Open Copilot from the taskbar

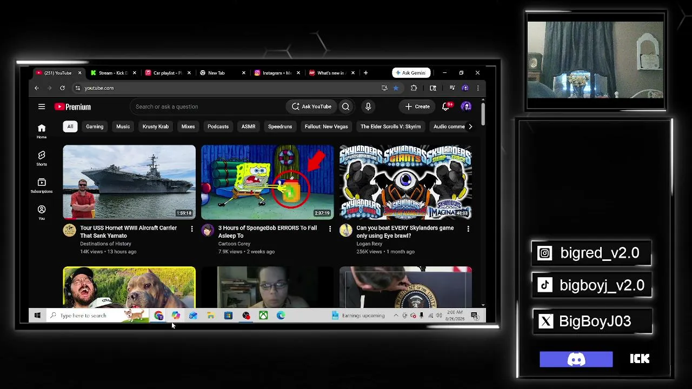click(176, 316)
